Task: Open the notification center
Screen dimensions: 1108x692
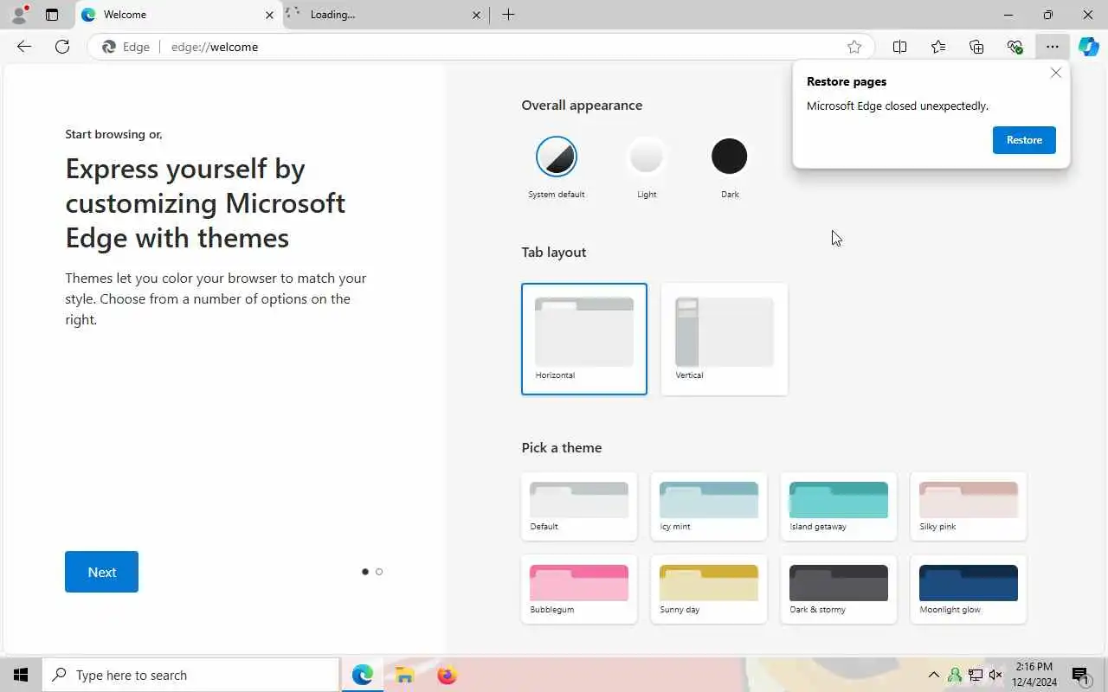Action: (x=1079, y=675)
